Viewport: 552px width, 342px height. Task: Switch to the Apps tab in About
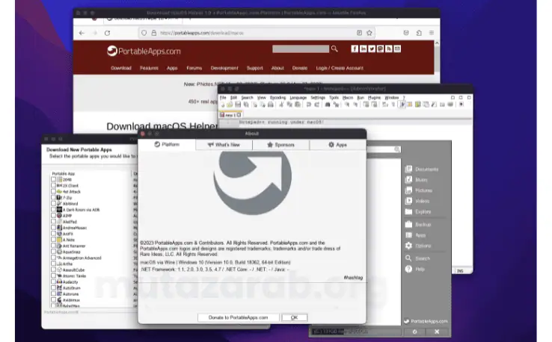[337, 145]
